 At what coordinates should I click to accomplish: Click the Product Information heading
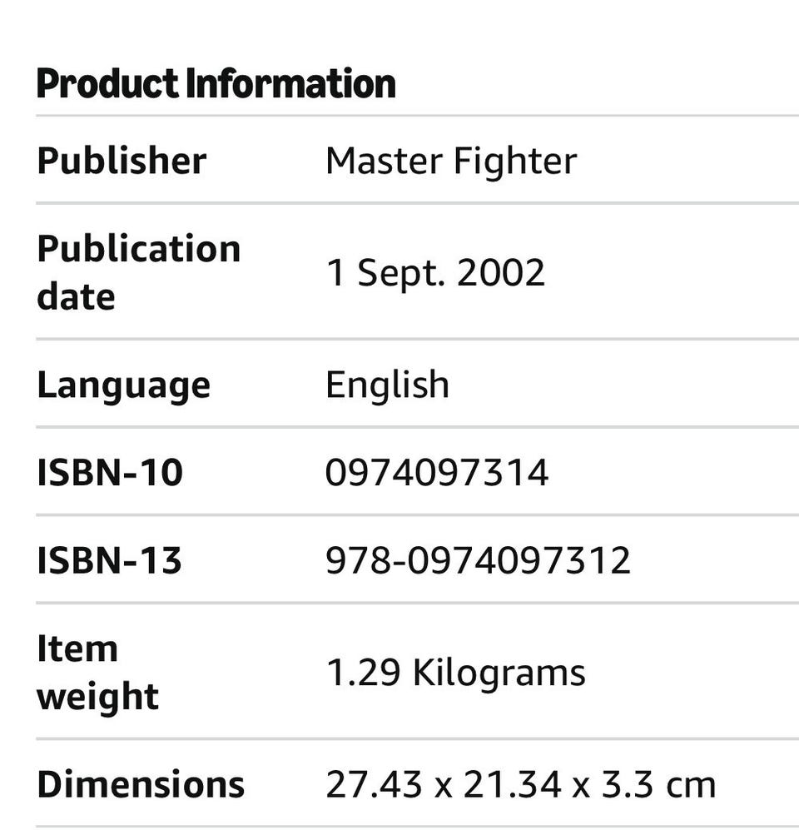[x=216, y=84]
